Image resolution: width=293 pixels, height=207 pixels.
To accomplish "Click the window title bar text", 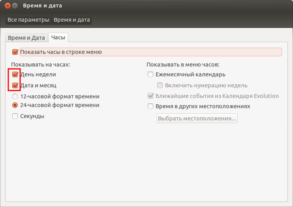I will click(x=42, y=6).
